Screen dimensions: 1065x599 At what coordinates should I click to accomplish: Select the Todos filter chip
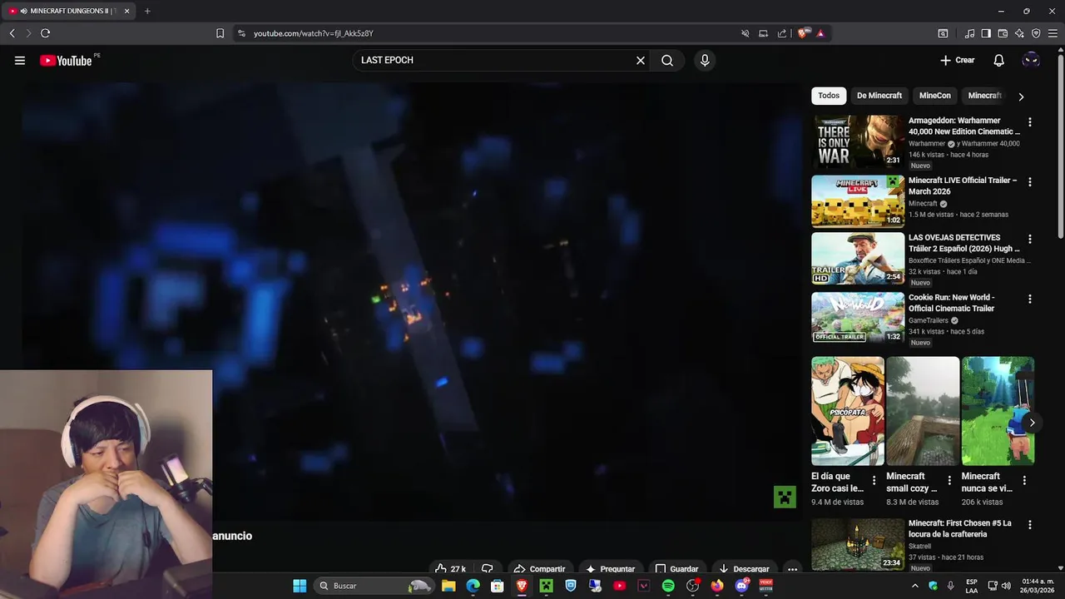point(829,96)
